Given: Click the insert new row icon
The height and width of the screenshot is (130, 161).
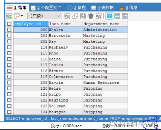Looking at the screenshot, I should click(x=67, y=16).
